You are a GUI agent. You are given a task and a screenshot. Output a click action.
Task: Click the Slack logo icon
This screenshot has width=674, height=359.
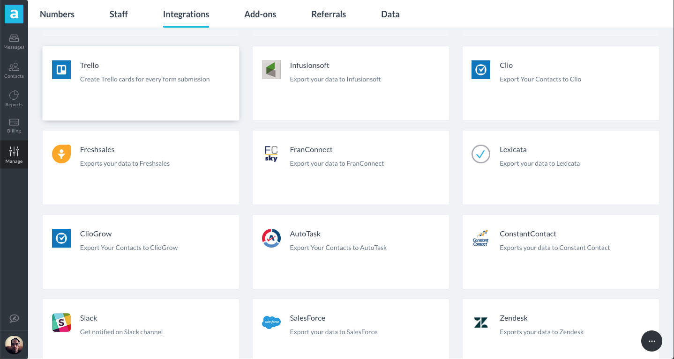pyautogui.click(x=61, y=322)
